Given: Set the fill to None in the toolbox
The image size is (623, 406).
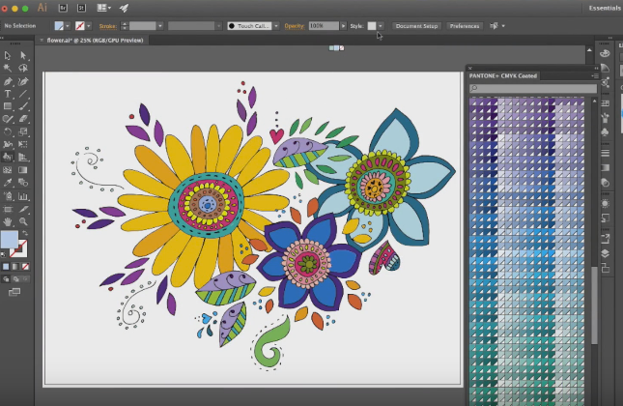Looking at the screenshot, I should [23, 266].
